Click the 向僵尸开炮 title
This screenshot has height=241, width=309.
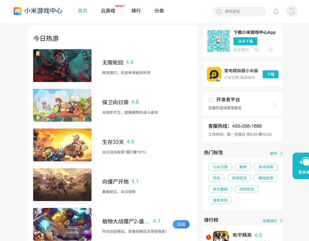(x=115, y=181)
